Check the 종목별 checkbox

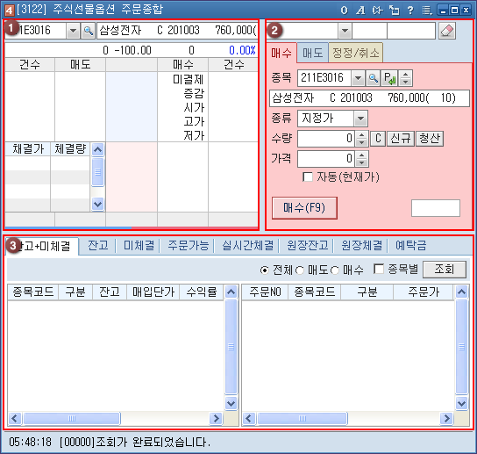(x=379, y=269)
